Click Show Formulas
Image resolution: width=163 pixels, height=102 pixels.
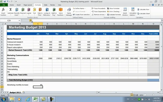tap(113, 8)
